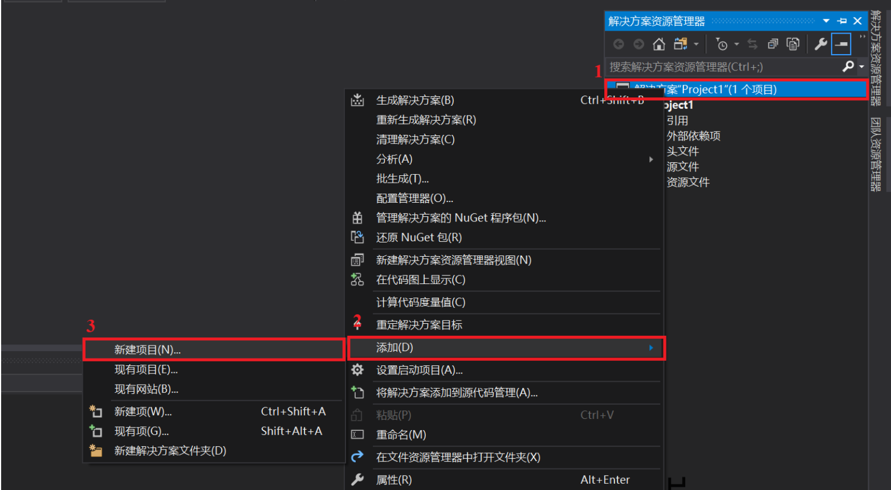Click the forward arrow in Solution Explorer

pyautogui.click(x=638, y=44)
